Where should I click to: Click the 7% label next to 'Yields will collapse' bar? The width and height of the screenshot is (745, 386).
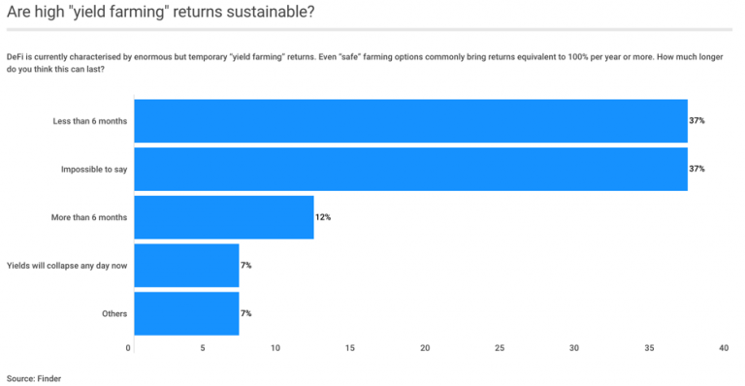point(246,265)
